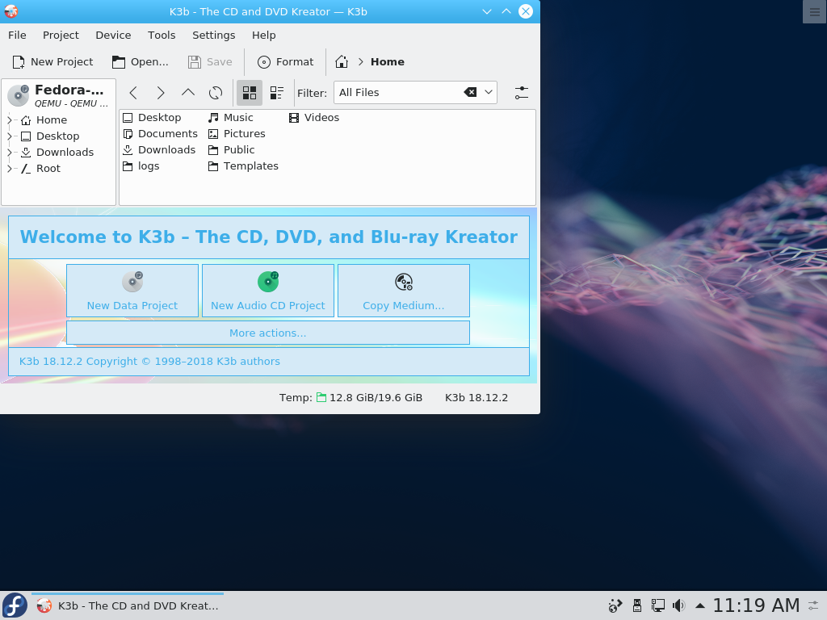Image resolution: width=827 pixels, height=620 pixels.
Task: Go back in the file browser
Action: point(133,93)
